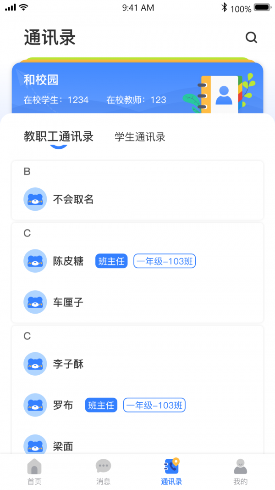
Task: Tap the battery indicator in status bar
Action: (260, 7)
